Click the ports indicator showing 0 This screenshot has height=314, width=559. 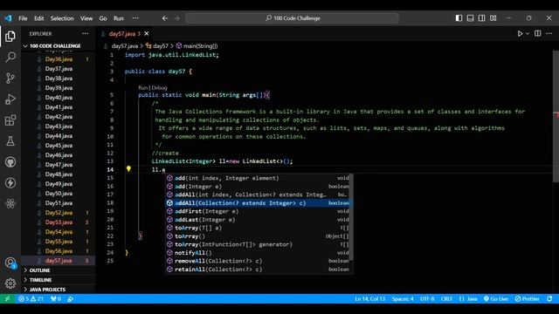(56, 298)
